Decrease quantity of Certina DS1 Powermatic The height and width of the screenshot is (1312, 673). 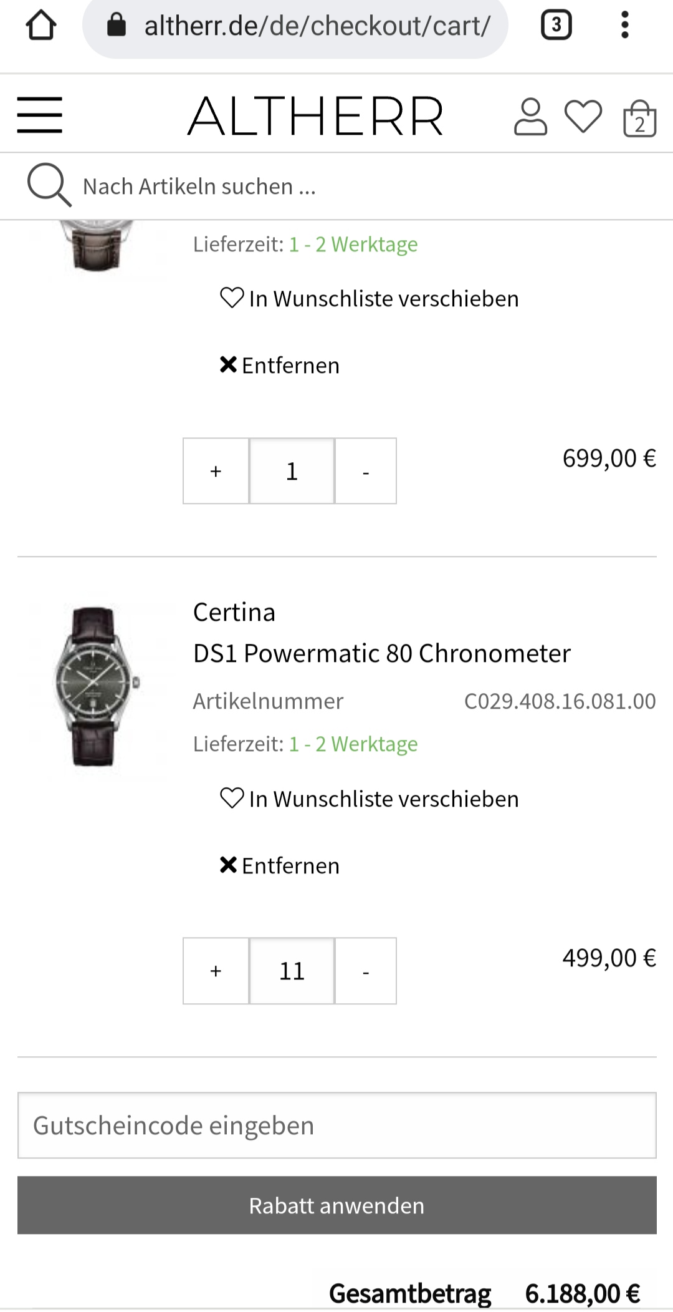click(366, 971)
